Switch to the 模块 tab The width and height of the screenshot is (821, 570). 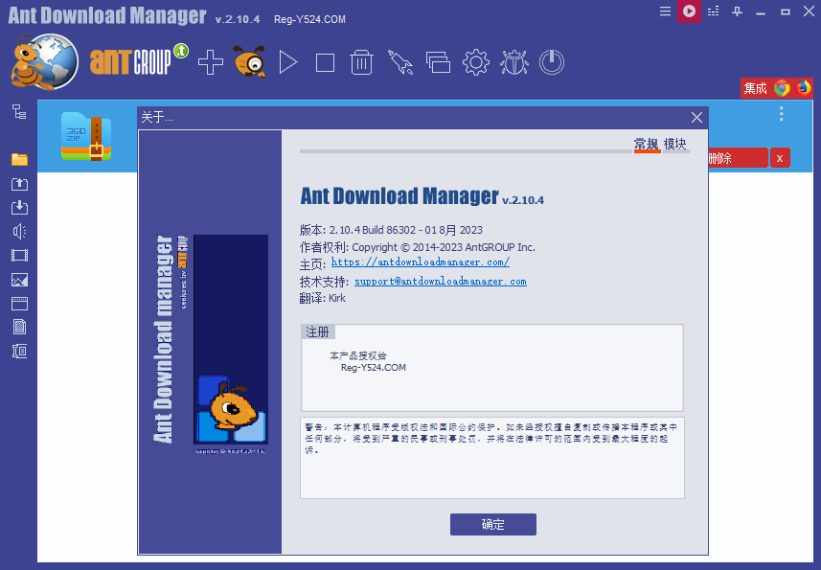click(x=675, y=144)
